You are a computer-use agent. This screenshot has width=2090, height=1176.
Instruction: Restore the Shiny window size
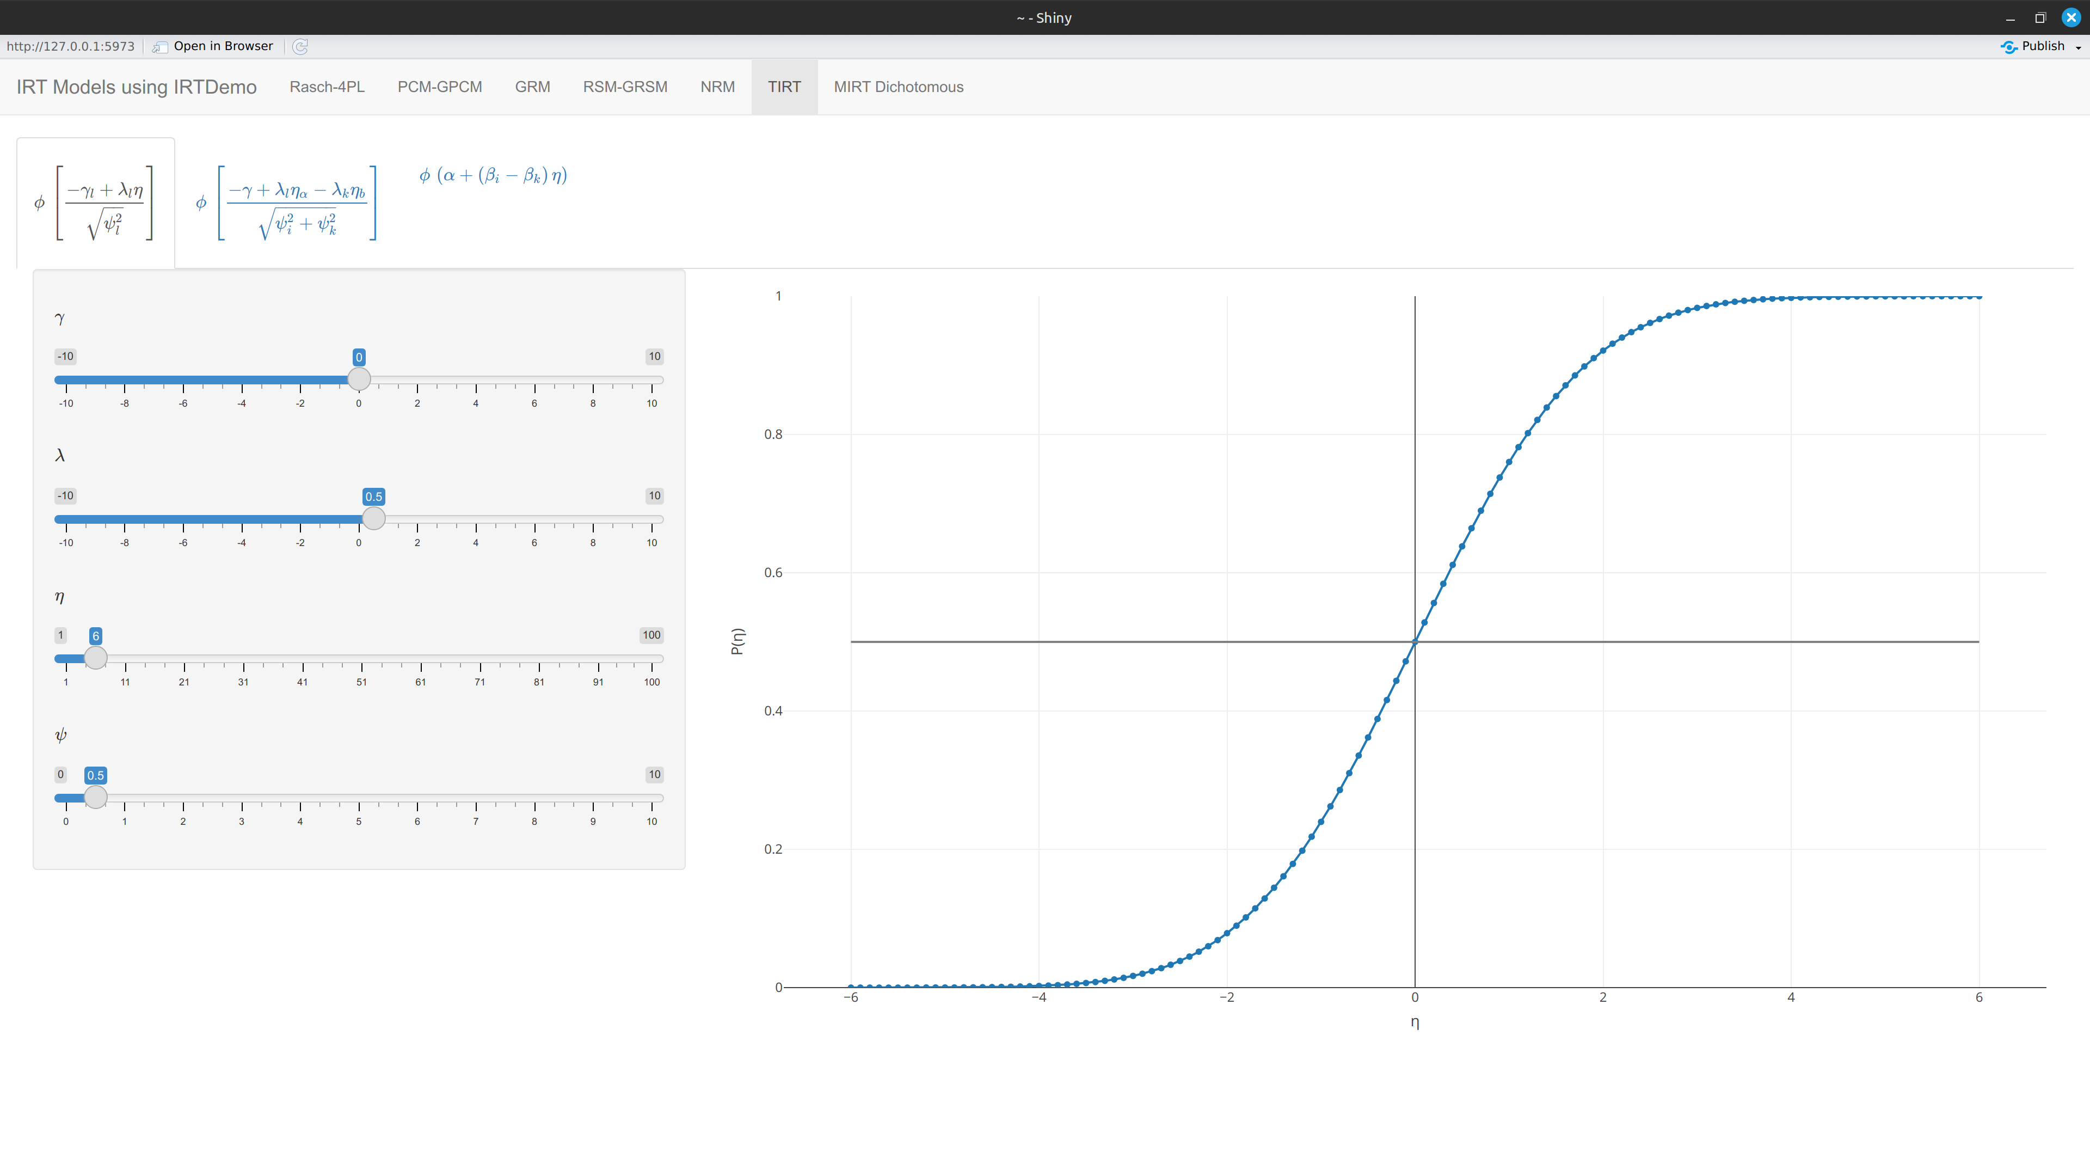[2040, 18]
